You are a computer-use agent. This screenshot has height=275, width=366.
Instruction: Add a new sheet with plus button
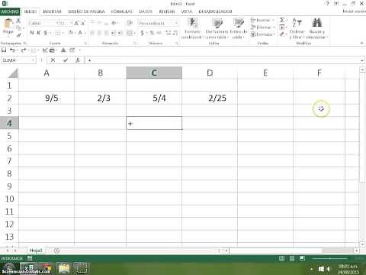click(56, 251)
